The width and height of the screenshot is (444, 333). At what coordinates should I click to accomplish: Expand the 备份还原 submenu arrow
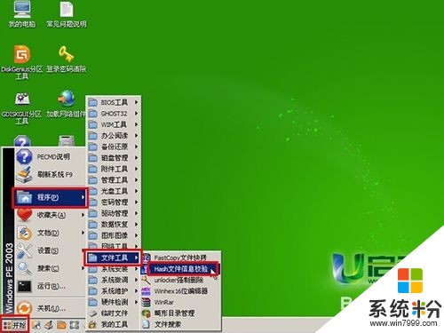tap(137, 147)
